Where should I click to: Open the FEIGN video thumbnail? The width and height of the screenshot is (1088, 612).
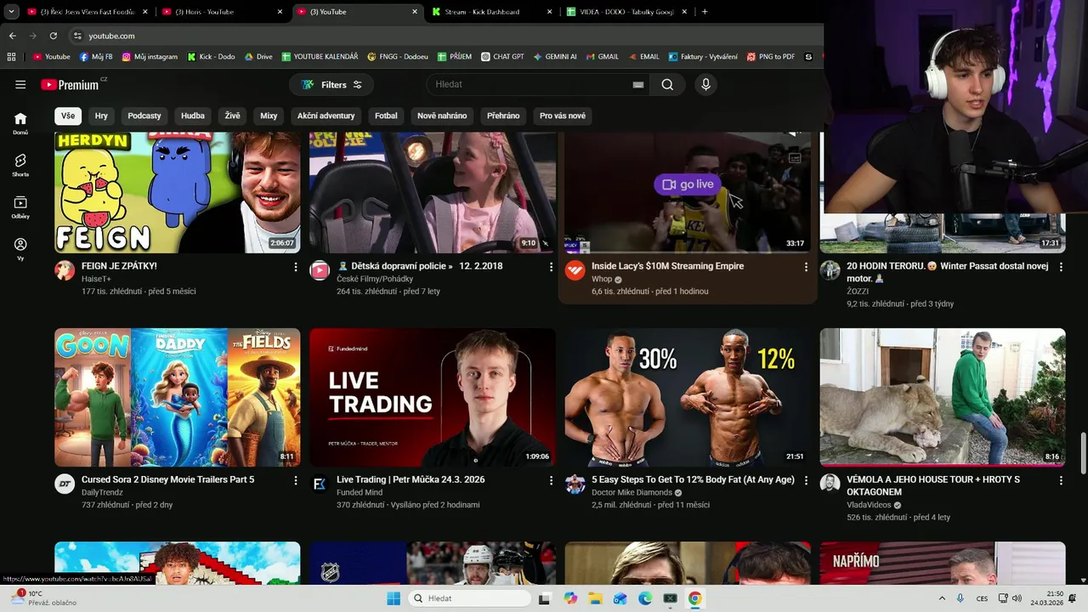tap(178, 192)
